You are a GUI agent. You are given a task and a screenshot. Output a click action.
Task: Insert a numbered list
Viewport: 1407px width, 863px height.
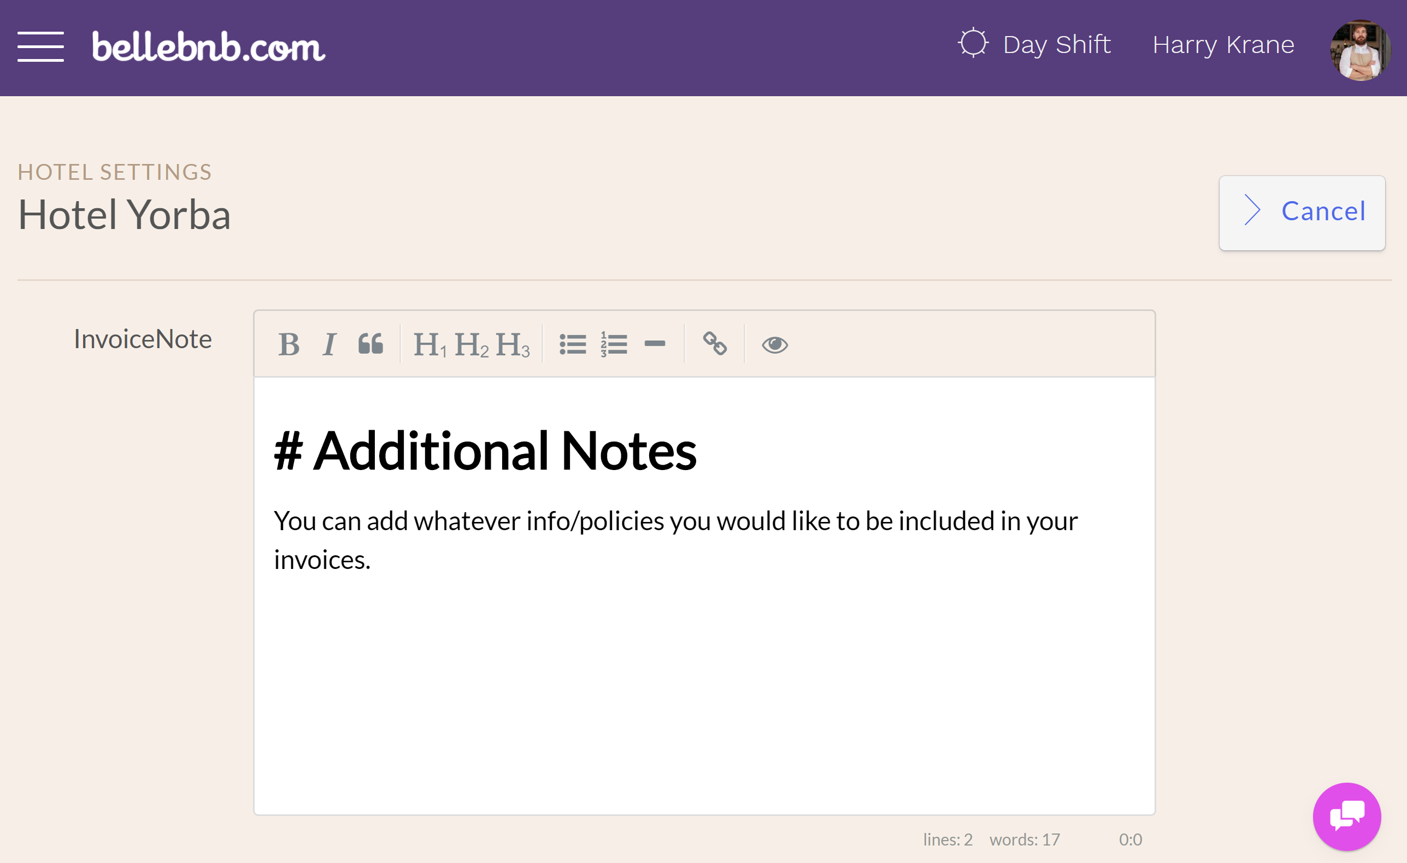point(614,344)
